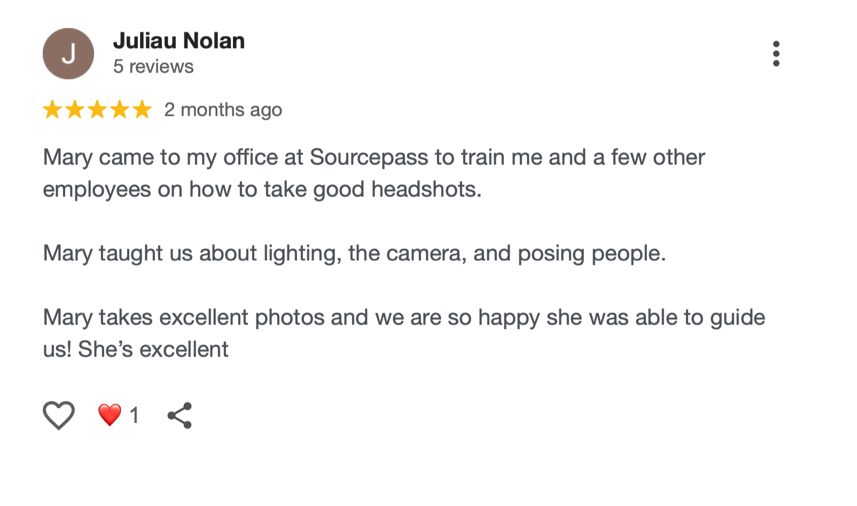Screen dimensions: 857x506
Task: Click the second gold rating star
Action: [x=75, y=109]
